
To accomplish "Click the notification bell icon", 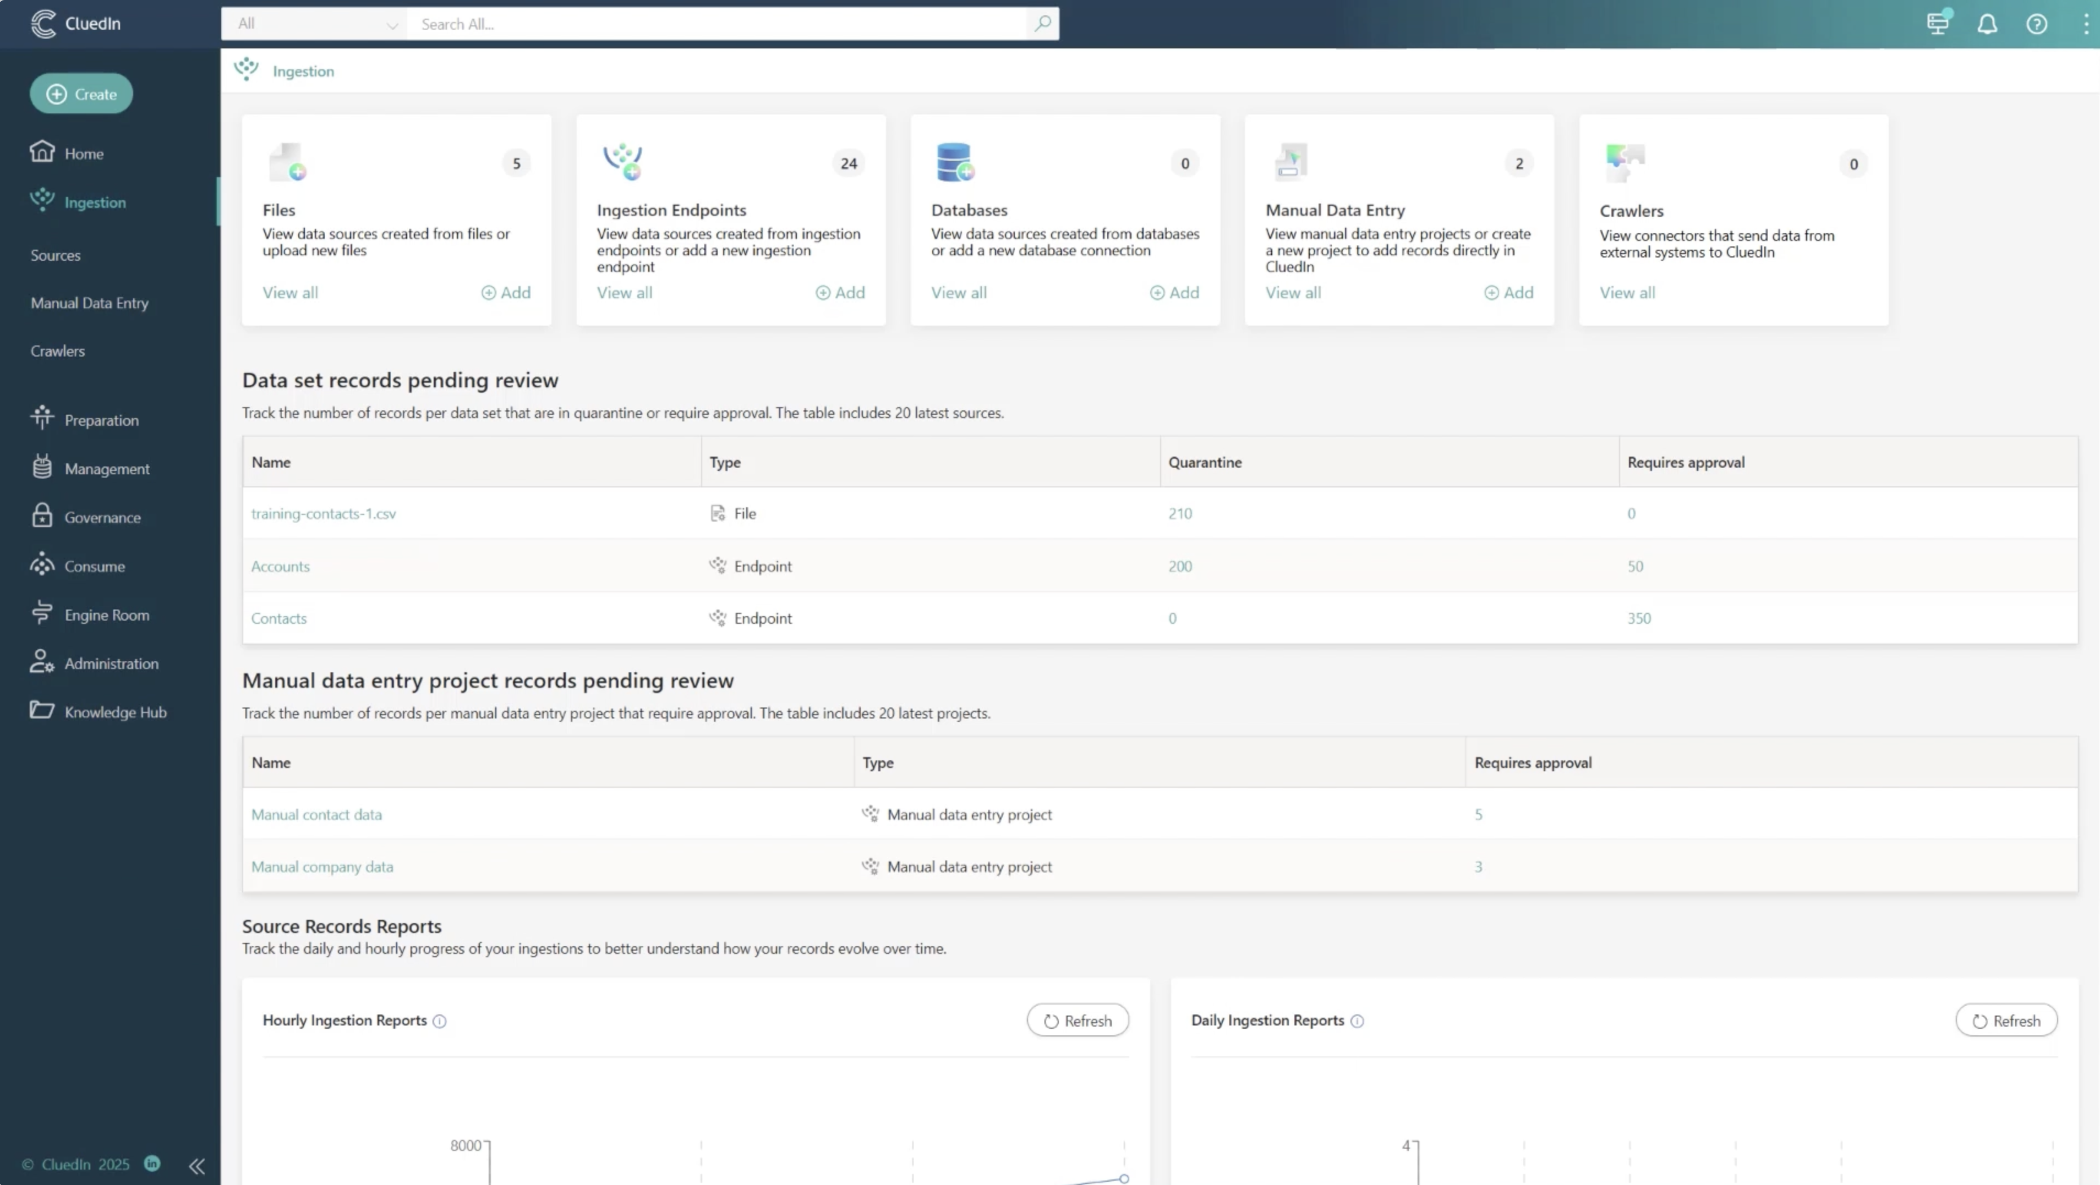I will tap(1987, 24).
